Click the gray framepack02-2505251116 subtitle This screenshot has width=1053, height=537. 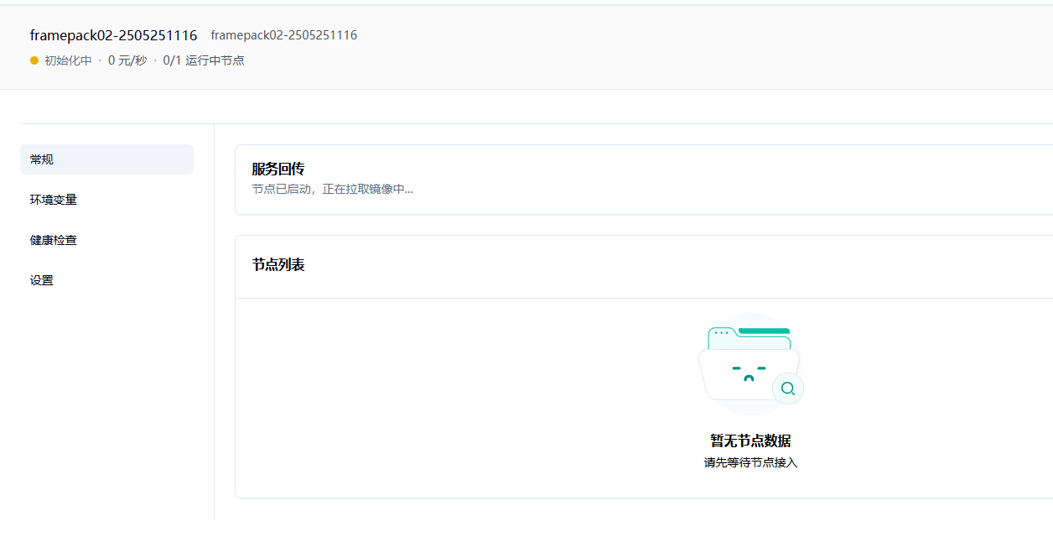point(283,35)
